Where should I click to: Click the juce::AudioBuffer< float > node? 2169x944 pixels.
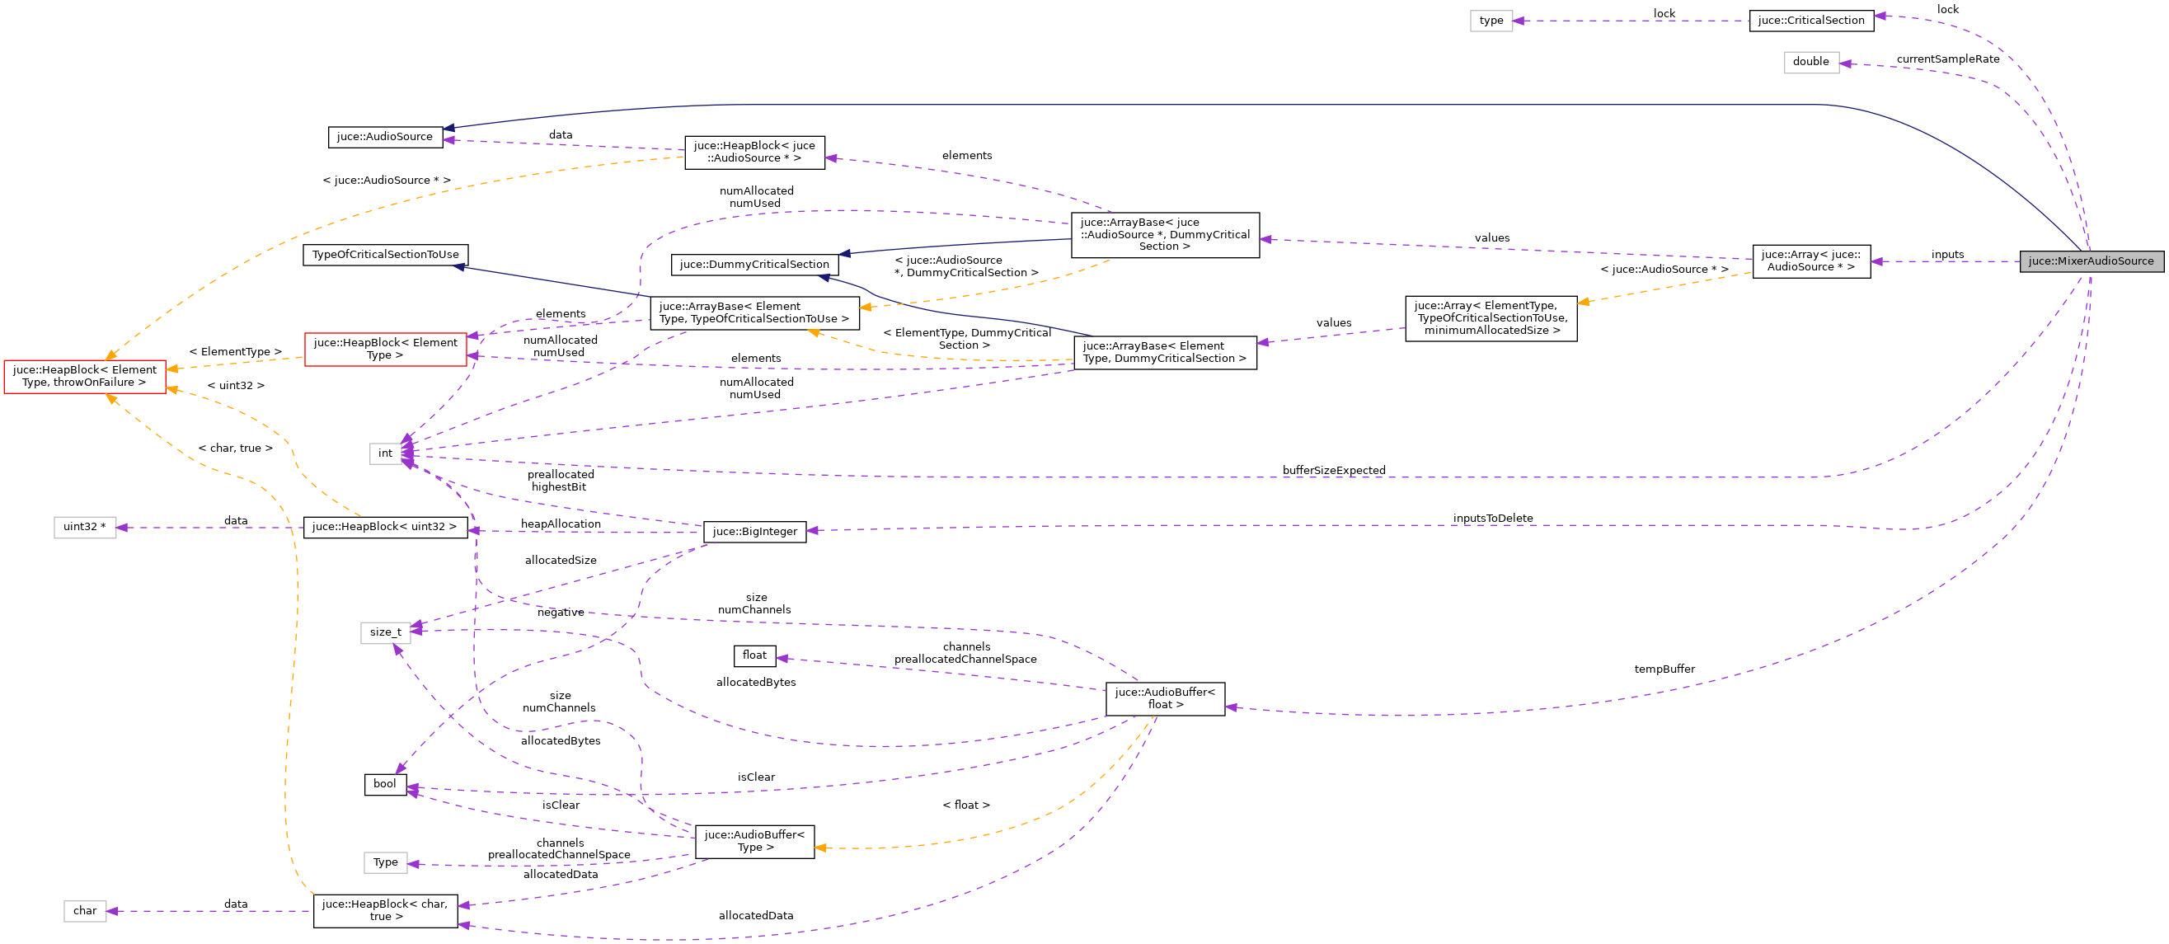pos(1165,700)
